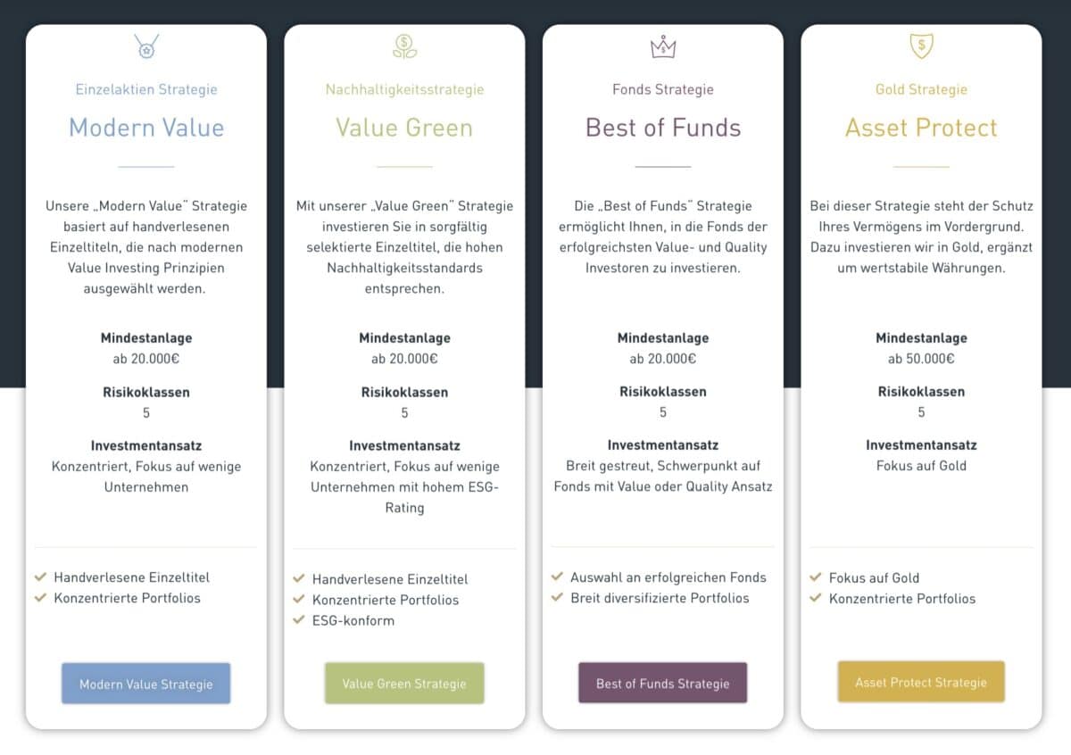Image resolution: width=1071 pixels, height=755 pixels.
Task: Open the Best of Funds Strategie details
Action: [x=662, y=681]
